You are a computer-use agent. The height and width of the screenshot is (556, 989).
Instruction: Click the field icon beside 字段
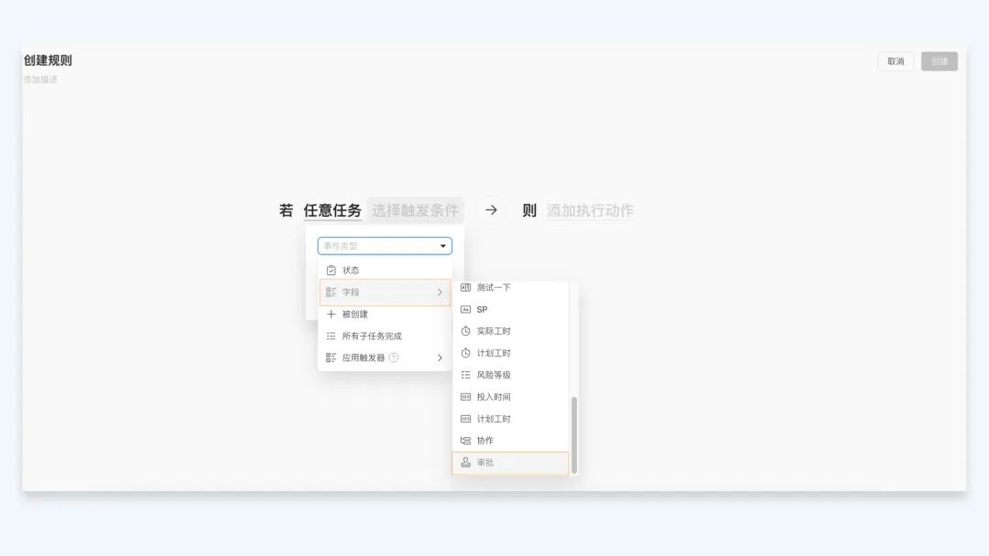pyautogui.click(x=331, y=292)
